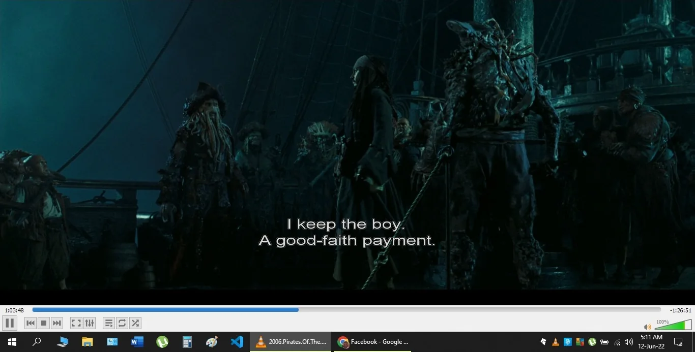Toggle VLC fullscreen mode
695x352 pixels.
(x=76, y=323)
